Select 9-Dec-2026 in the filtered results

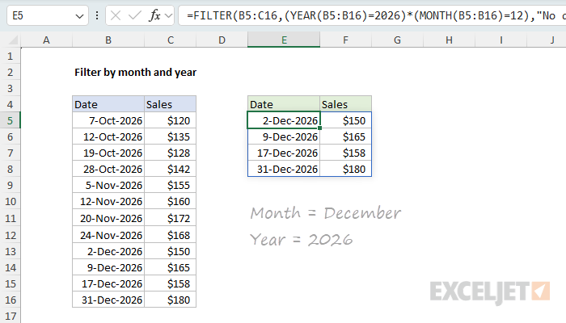tap(284, 136)
